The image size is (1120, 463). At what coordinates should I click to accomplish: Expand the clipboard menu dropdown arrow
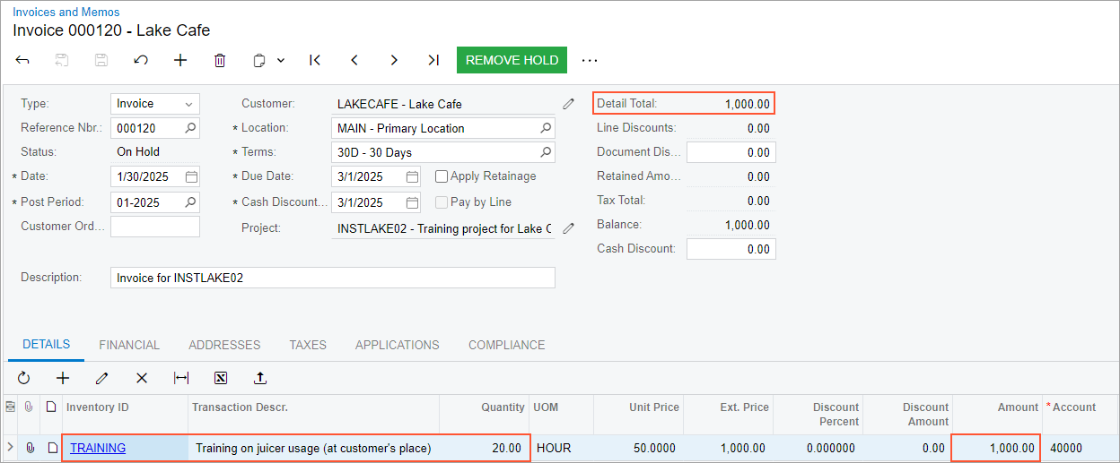click(281, 60)
